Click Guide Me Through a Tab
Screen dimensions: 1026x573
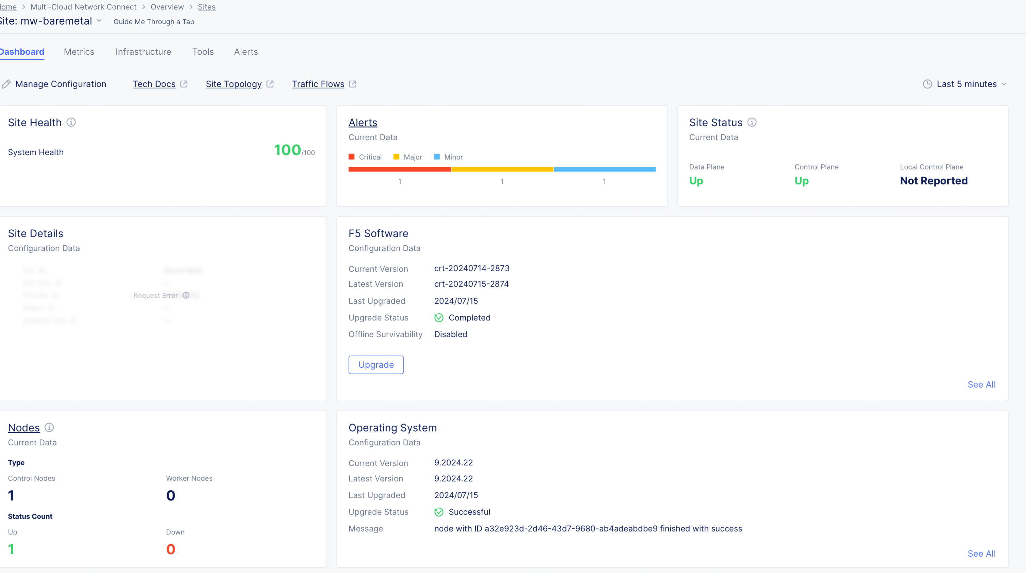tap(154, 21)
